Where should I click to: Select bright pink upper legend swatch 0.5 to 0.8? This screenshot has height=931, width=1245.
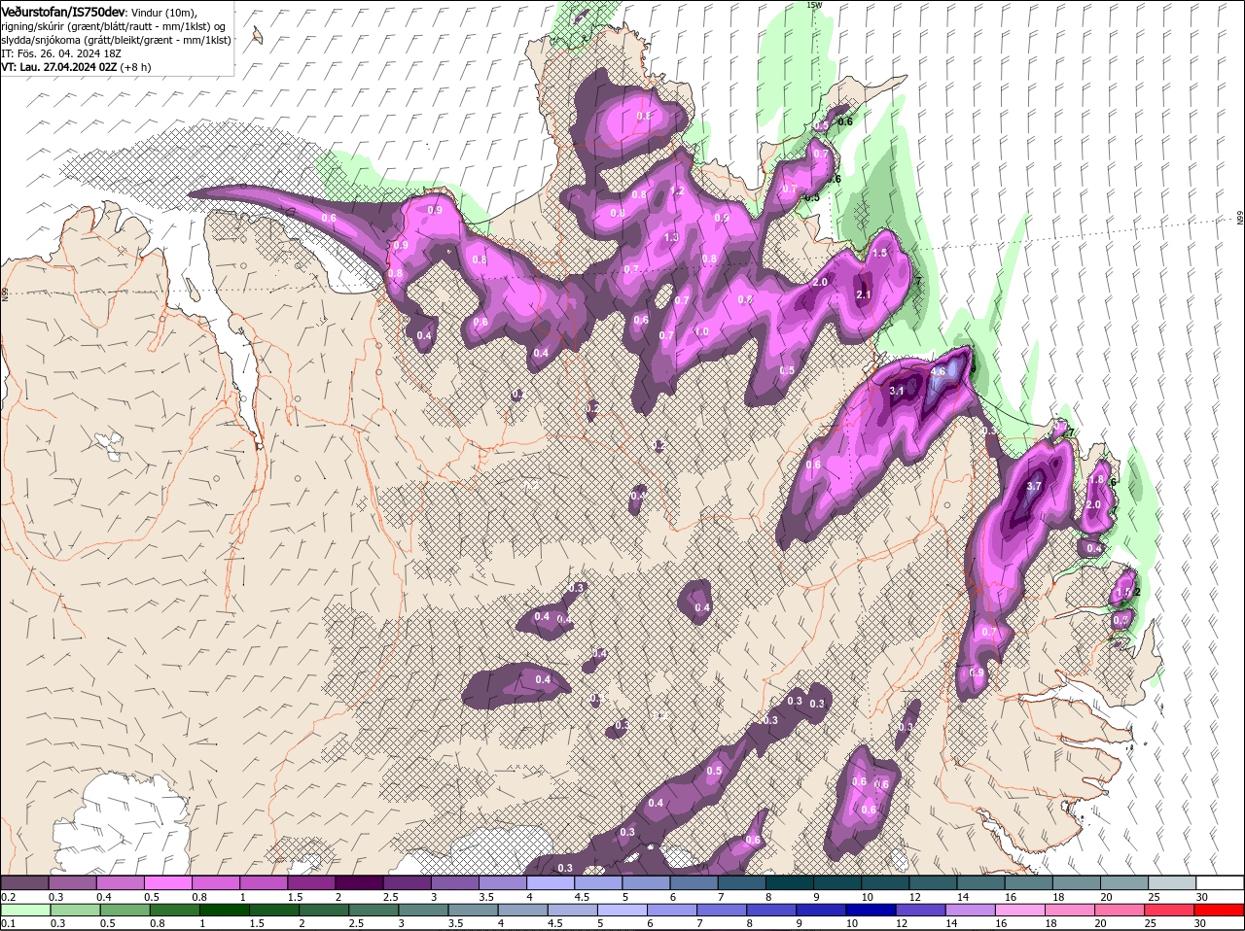(x=168, y=882)
